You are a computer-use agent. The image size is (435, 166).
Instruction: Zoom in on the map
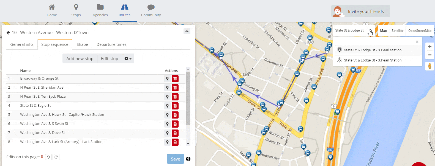pos(430,46)
